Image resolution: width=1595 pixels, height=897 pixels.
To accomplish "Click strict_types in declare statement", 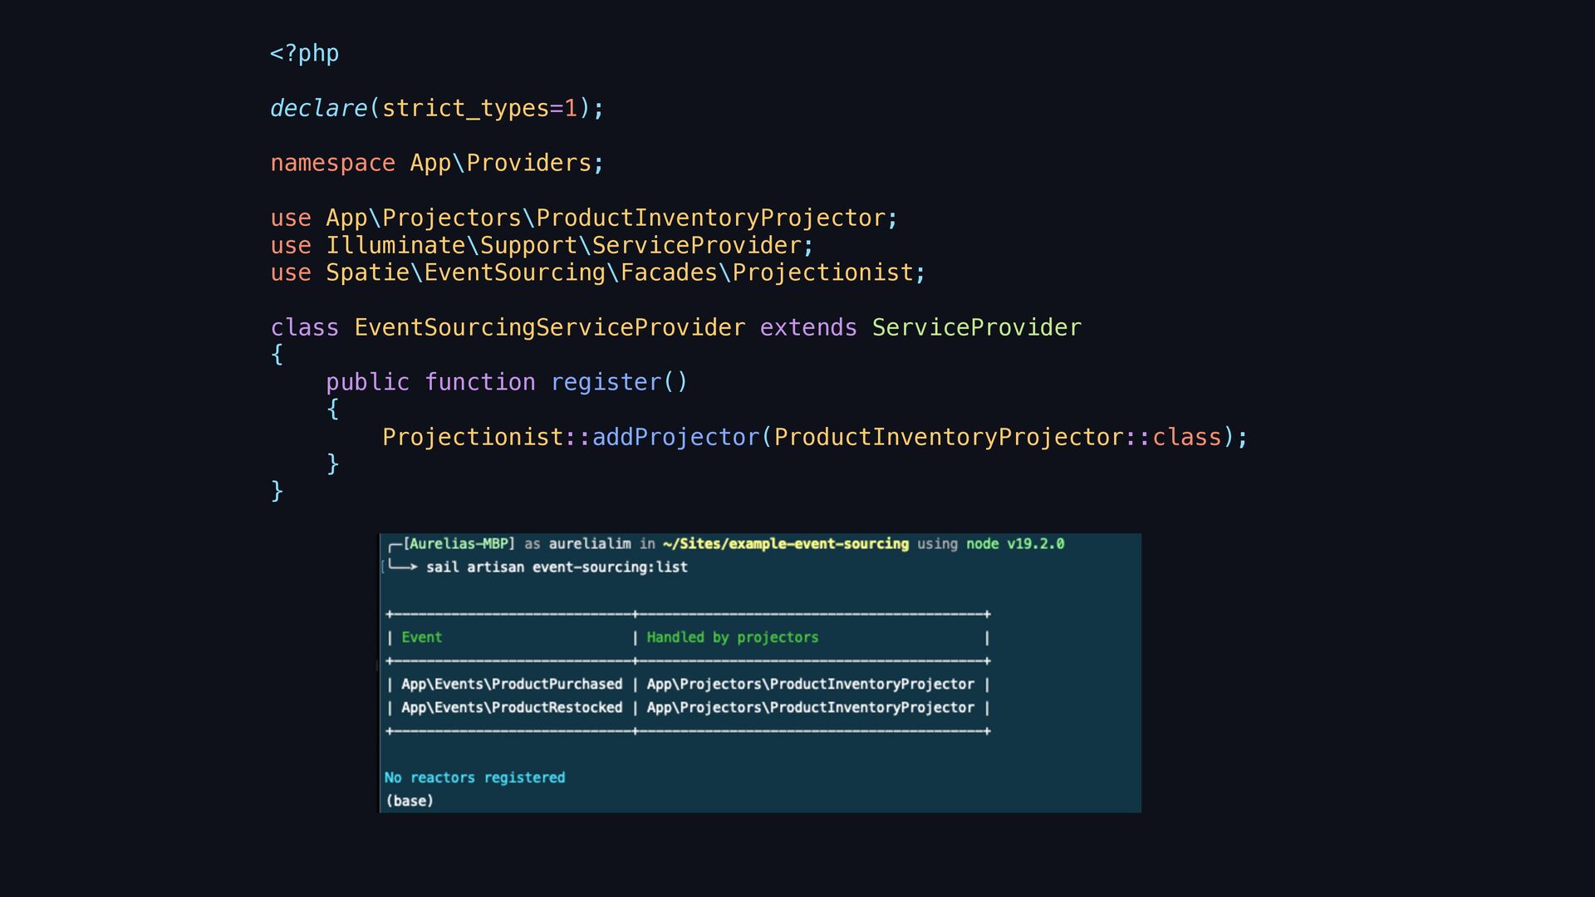I will [465, 109].
